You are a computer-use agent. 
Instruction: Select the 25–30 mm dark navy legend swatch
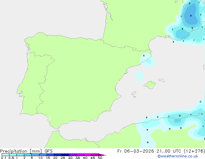click(x=65, y=155)
